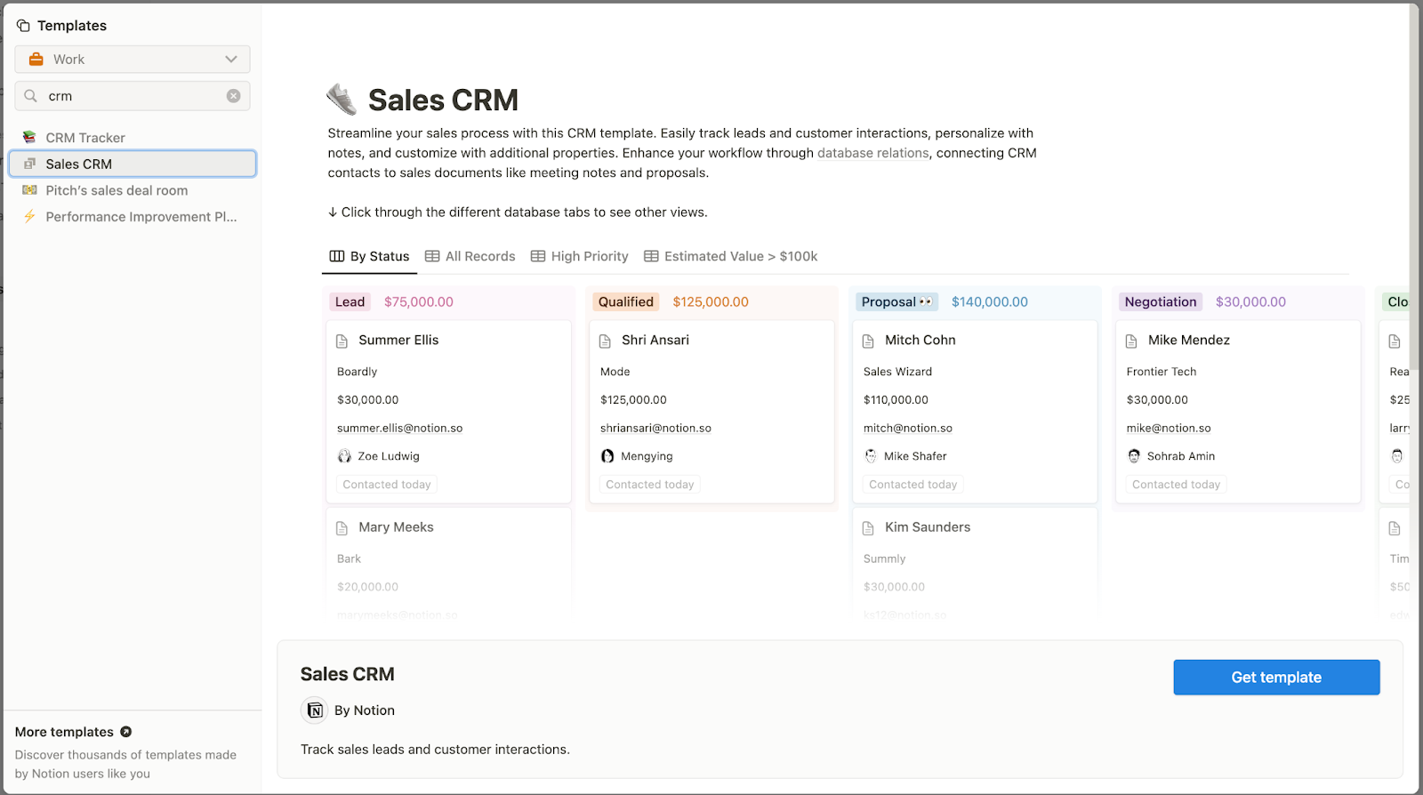Click the Notion logo beside By Notion
This screenshot has width=1423, height=795.
point(314,710)
